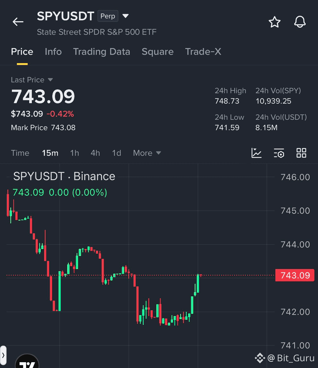Open price alerts via bell icon
318x368 pixels.
click(x=300, y=22)
